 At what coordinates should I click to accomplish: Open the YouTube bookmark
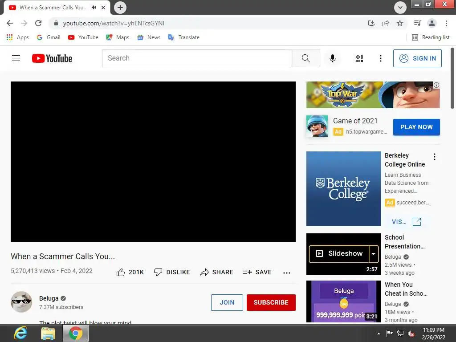pyautogui.click(x=83, y=37)
